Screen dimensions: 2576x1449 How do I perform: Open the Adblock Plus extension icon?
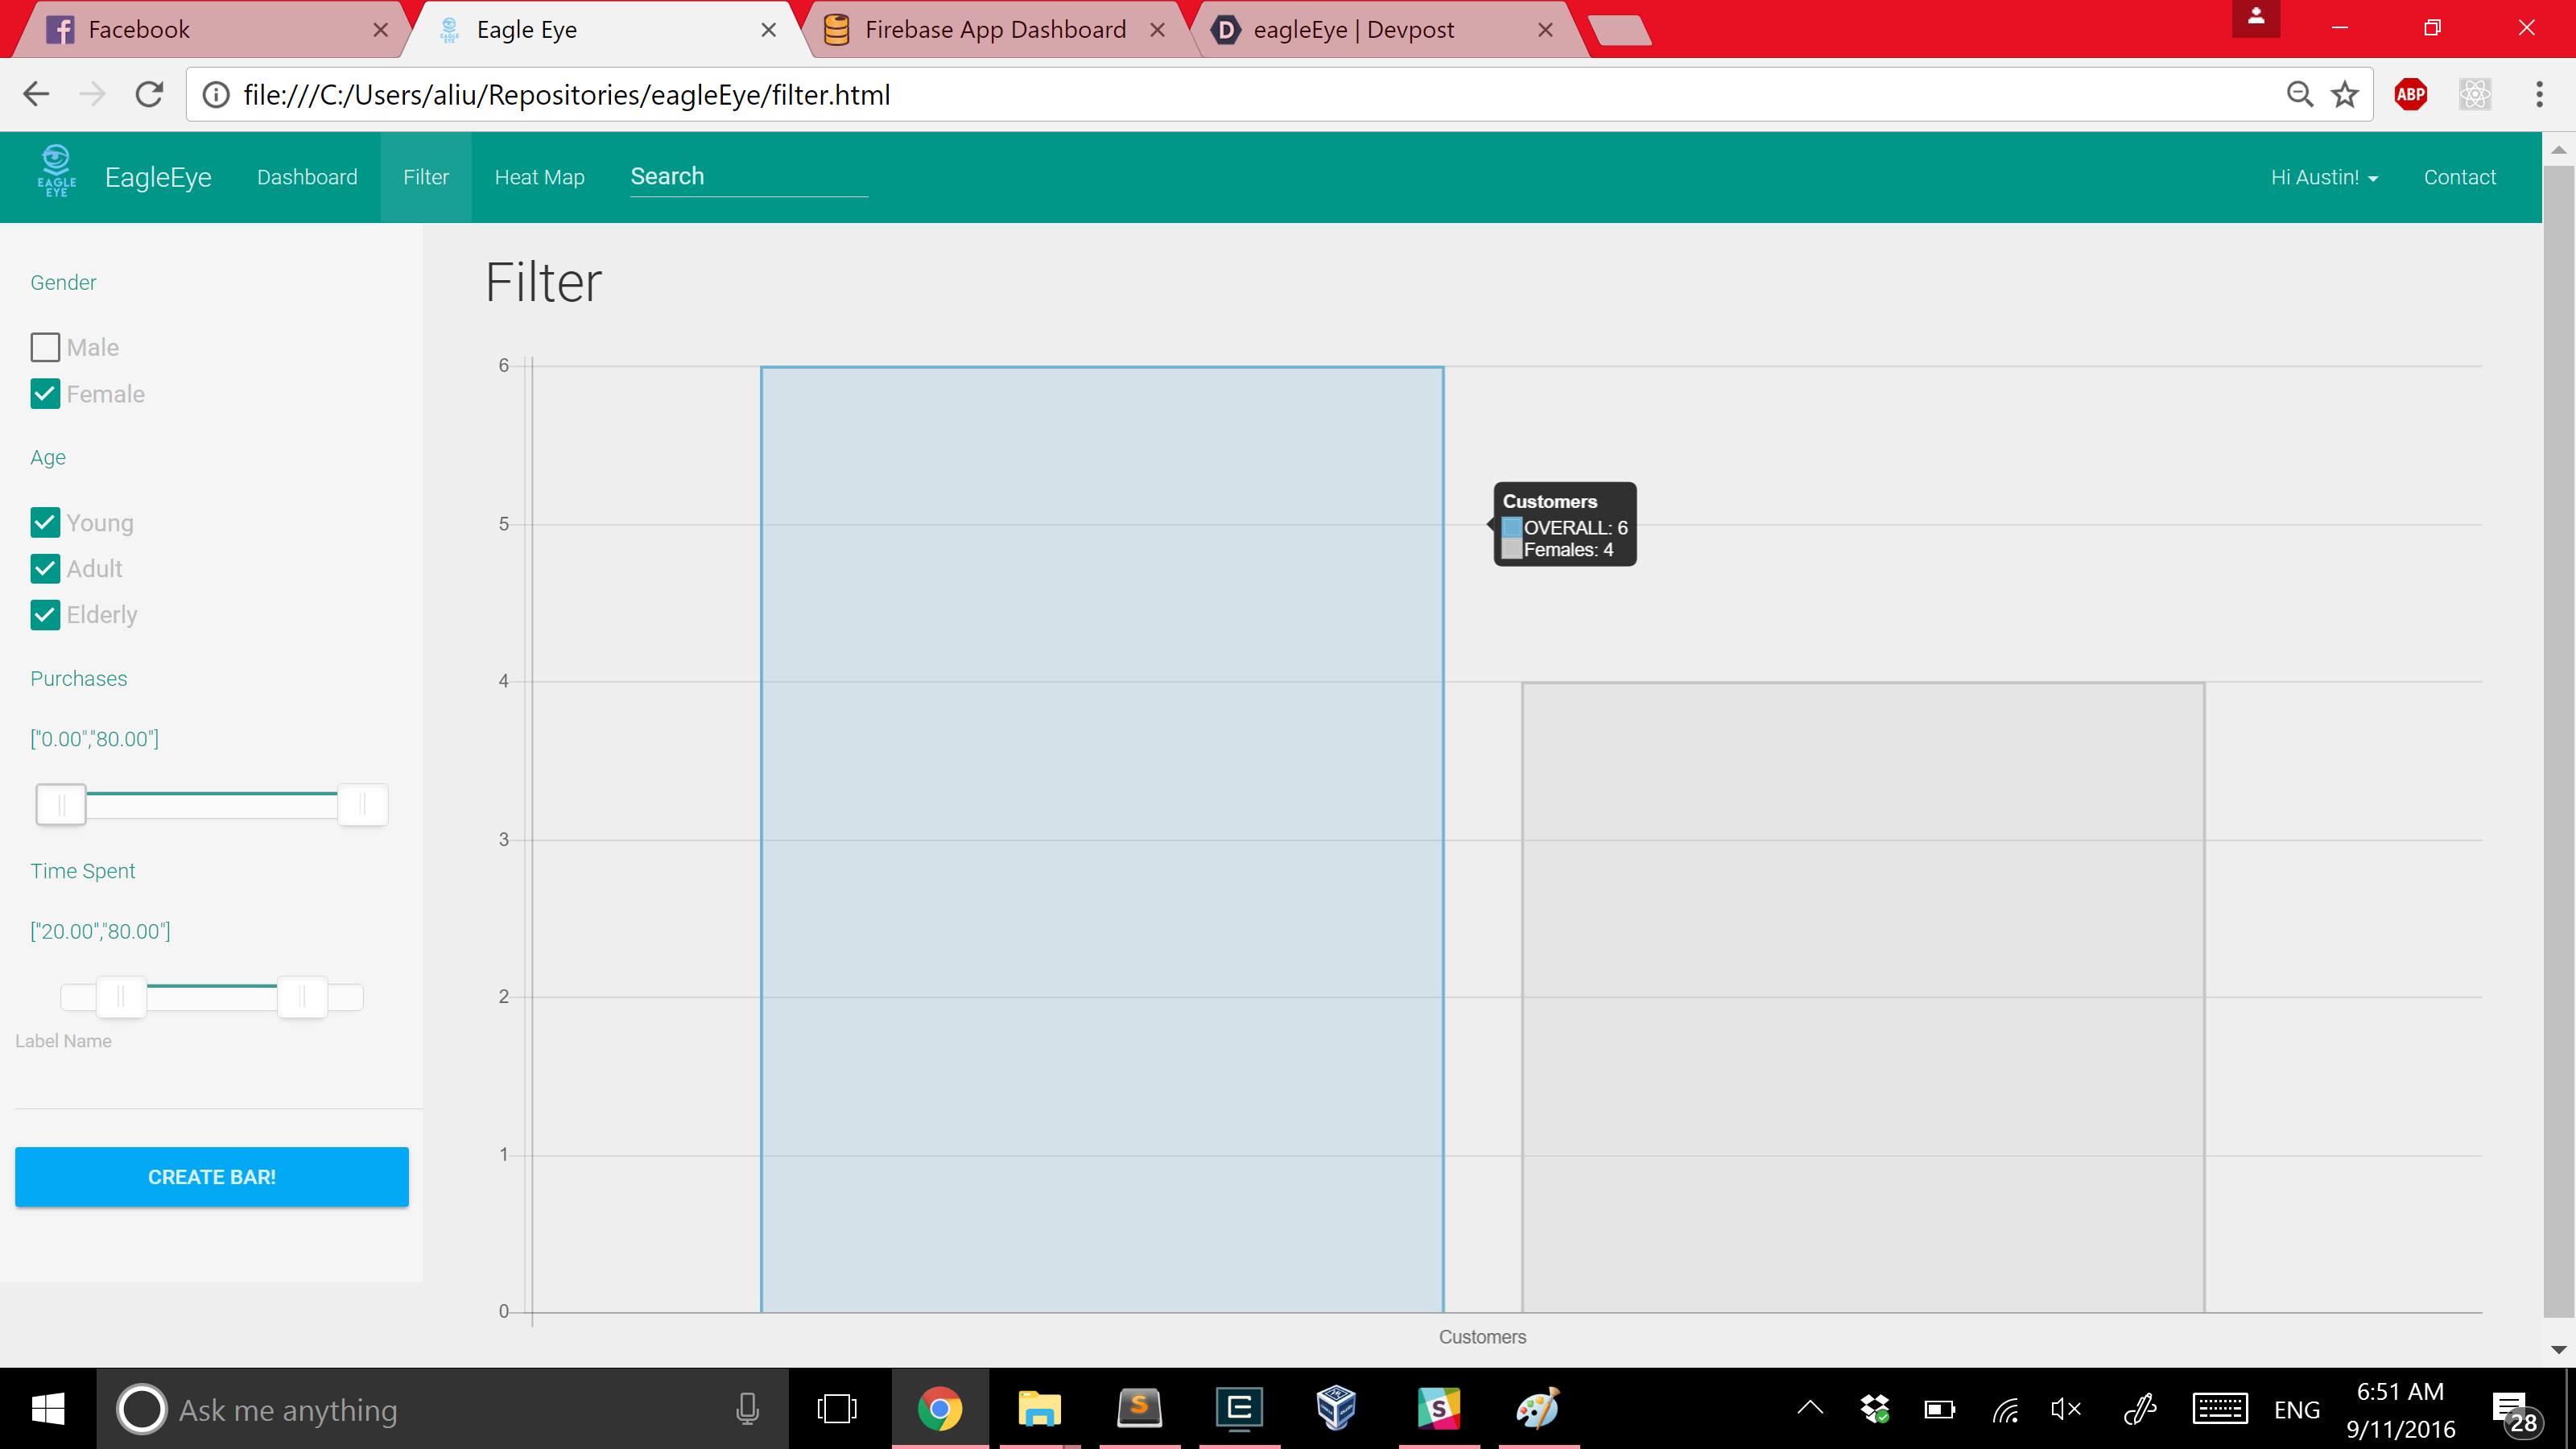(2410, 95)
